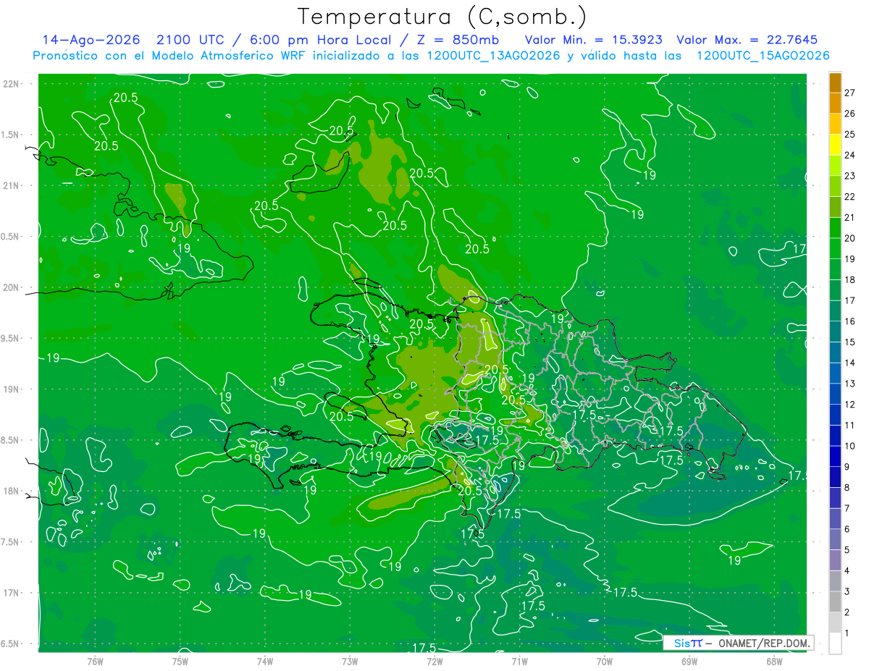This screenshot has height=671, width=869.
Task: Click the "74W" longitude axis label
Action: [265, 661]
